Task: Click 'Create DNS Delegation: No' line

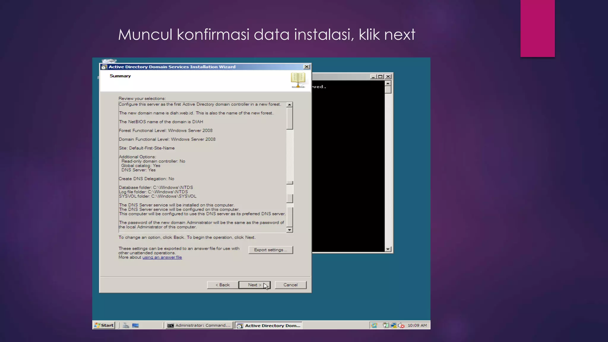Action: click(146, 179)
